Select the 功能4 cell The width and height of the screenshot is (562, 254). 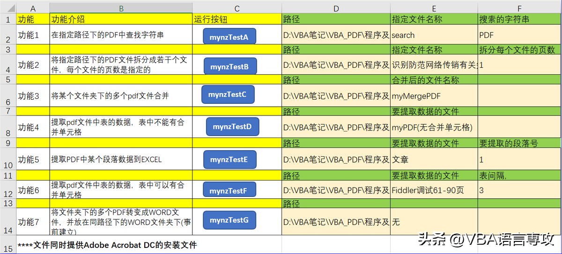pyautogui.click(x=33, y=127)
